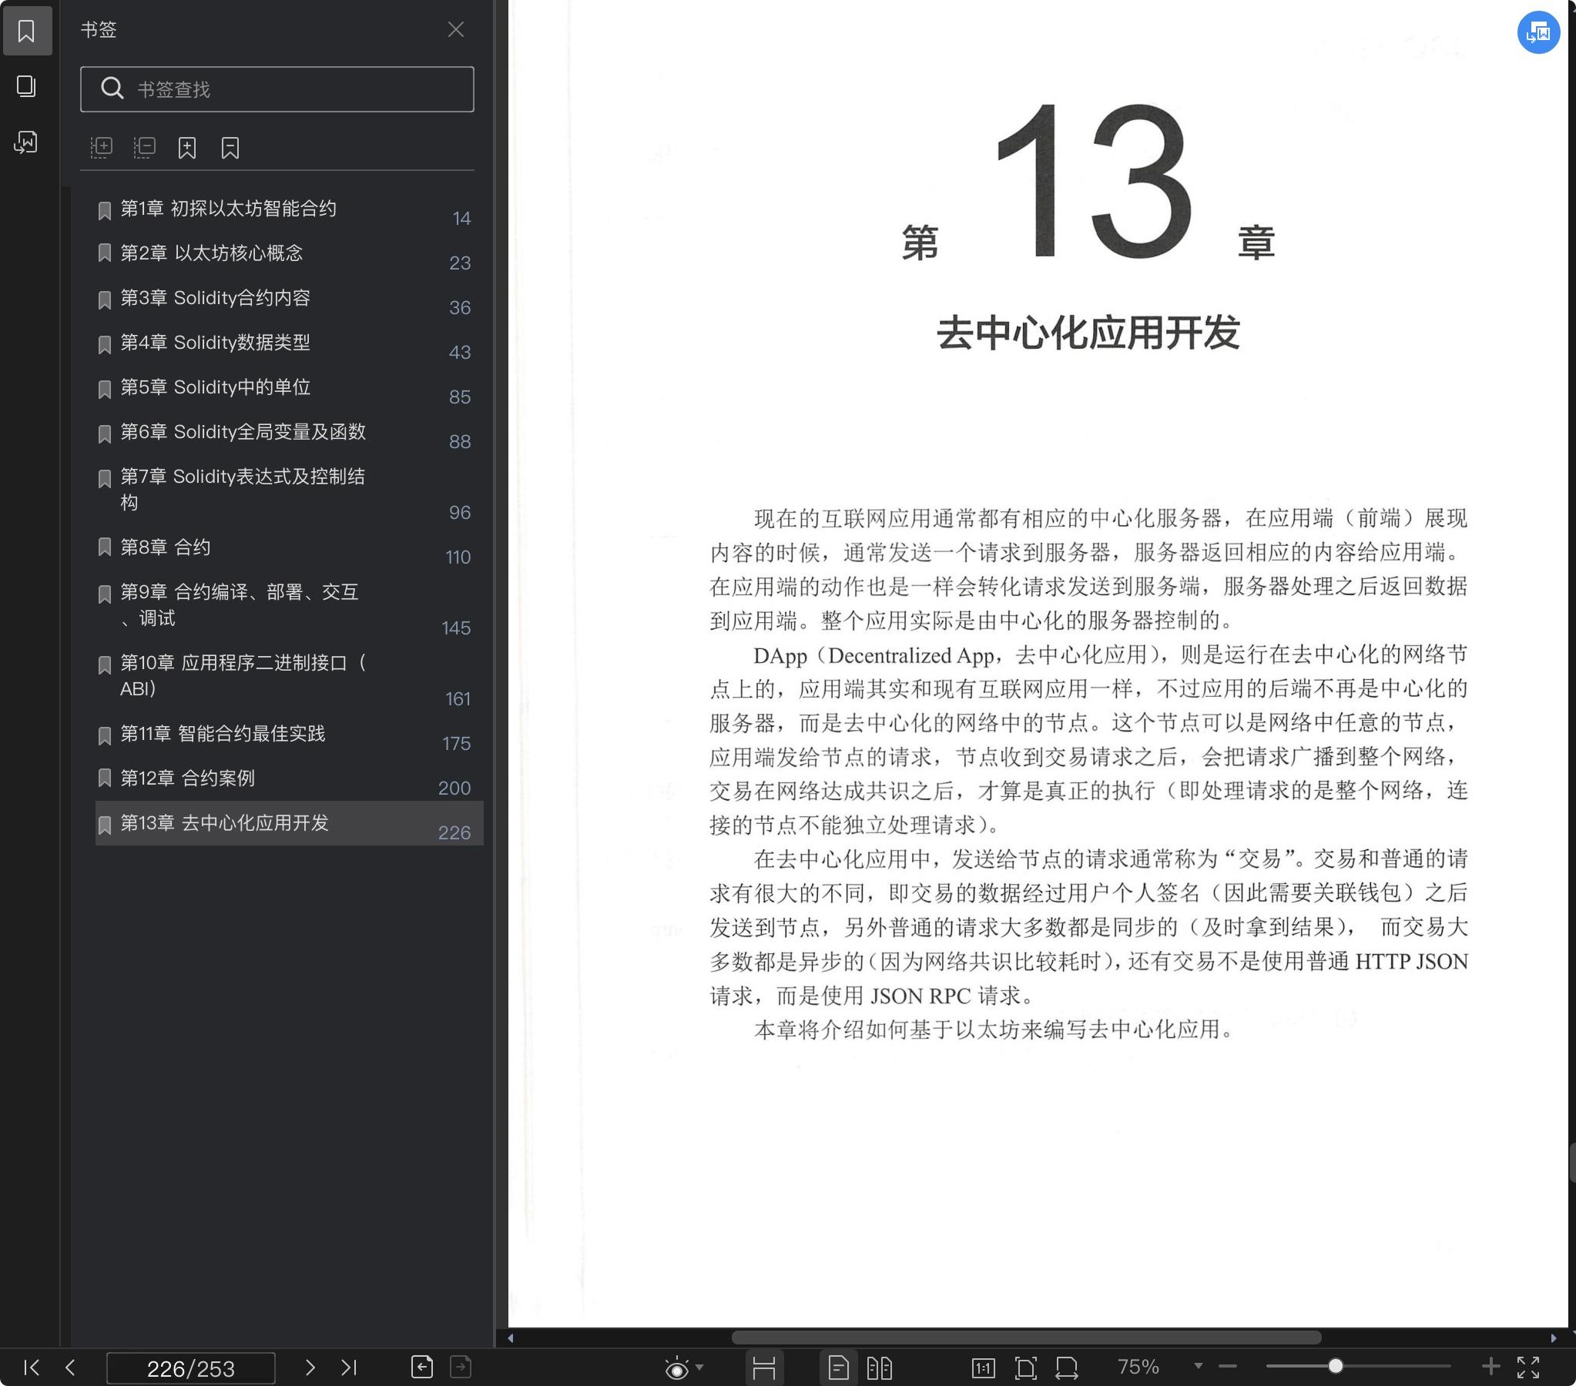
Task: Enter full screen mode
Action: pyautogui.click(x=1528, y=1367)
